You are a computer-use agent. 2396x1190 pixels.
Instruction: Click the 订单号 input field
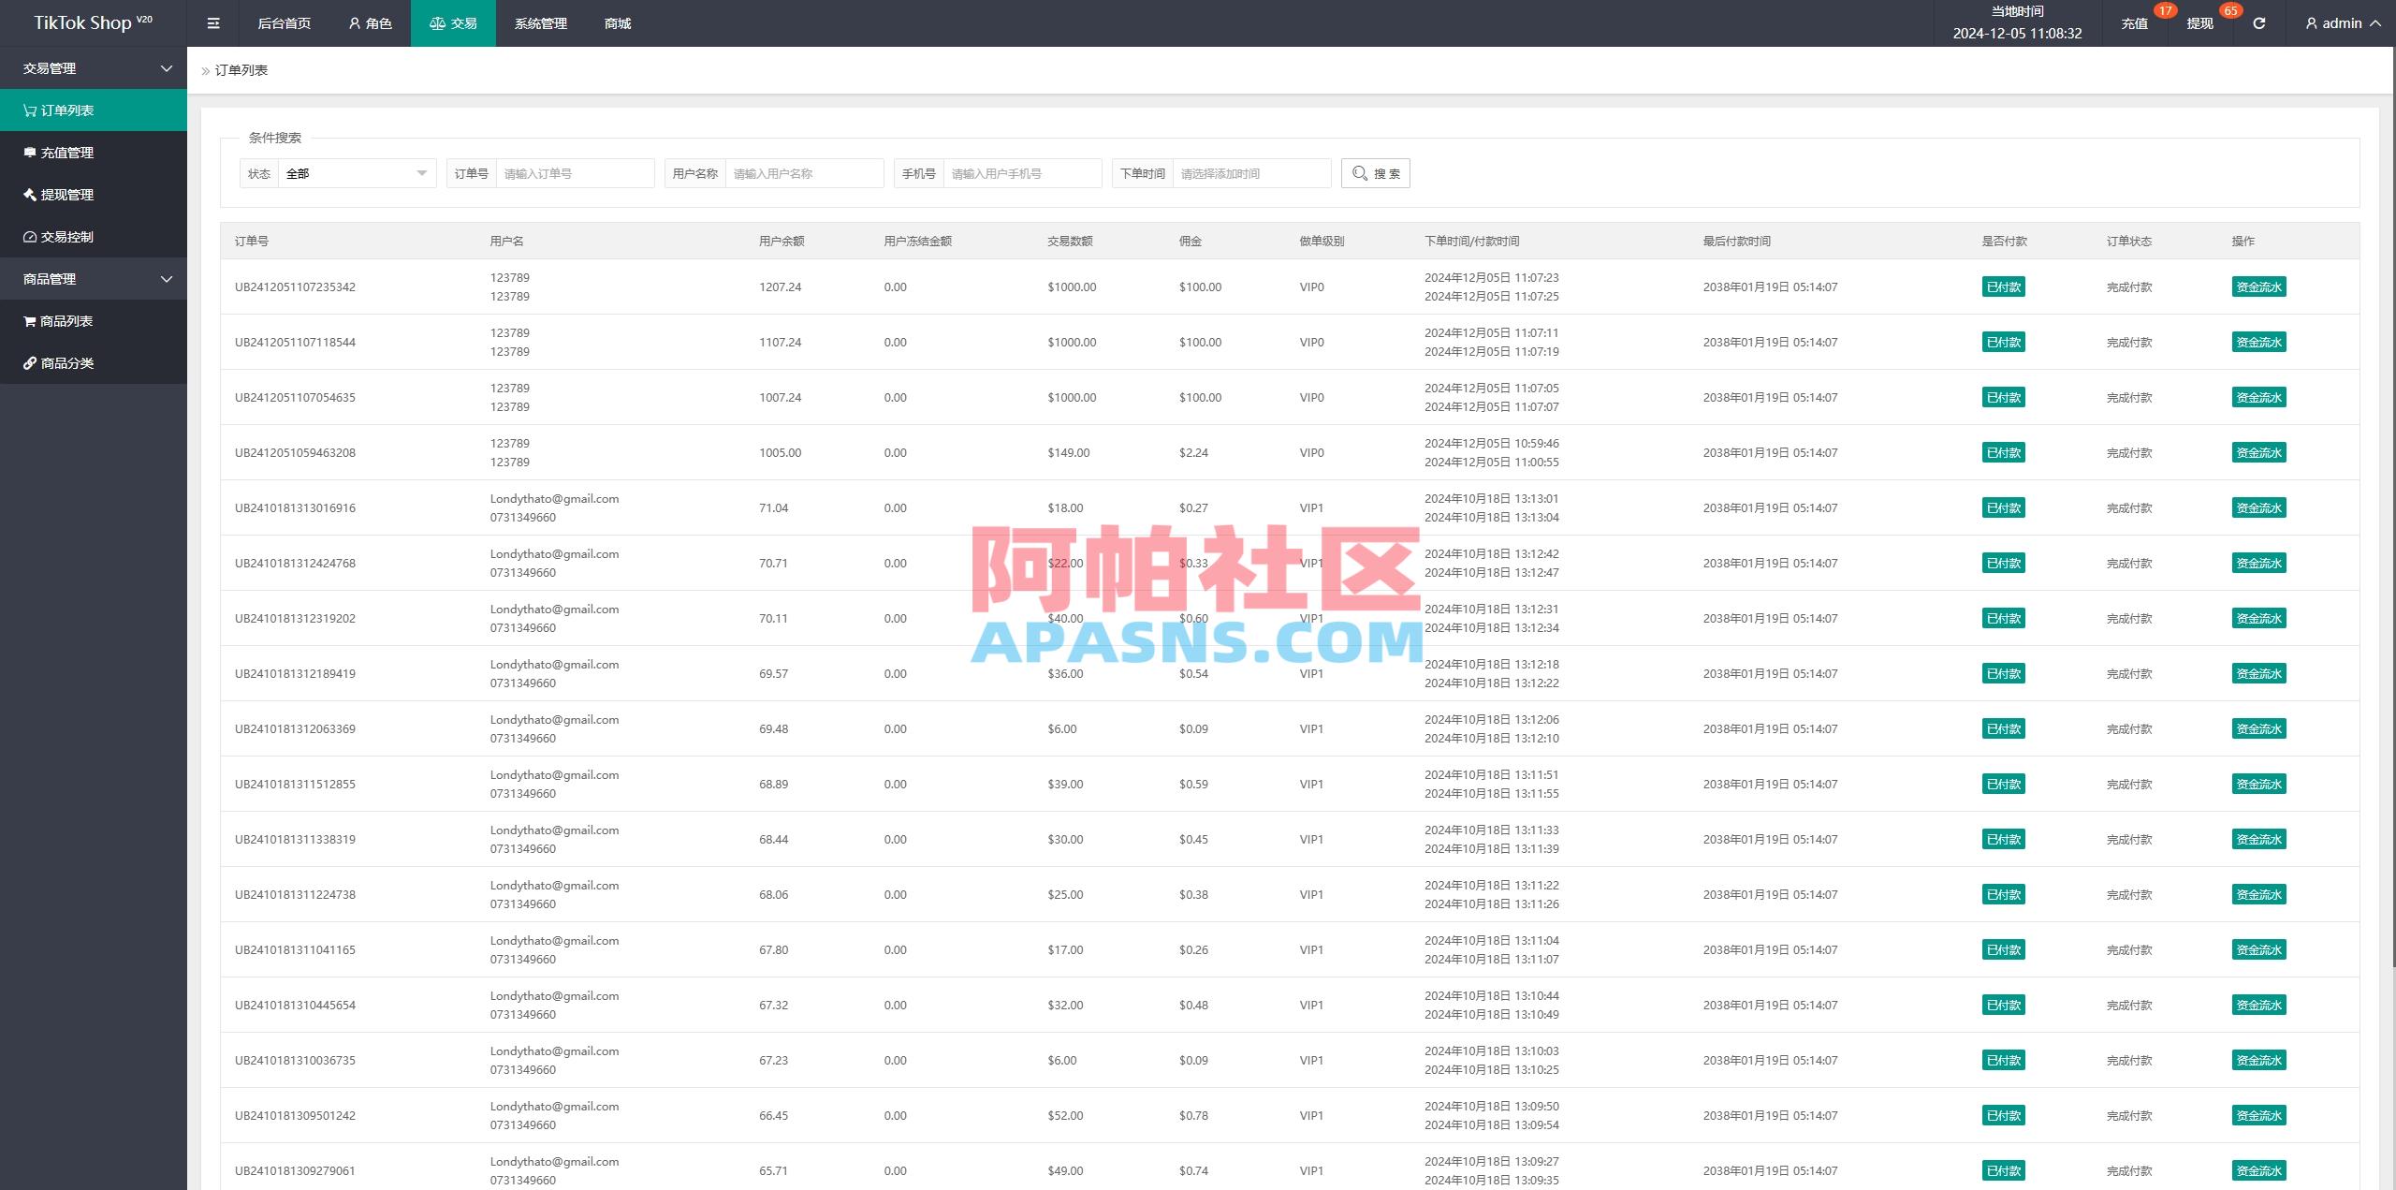[575, 172]
